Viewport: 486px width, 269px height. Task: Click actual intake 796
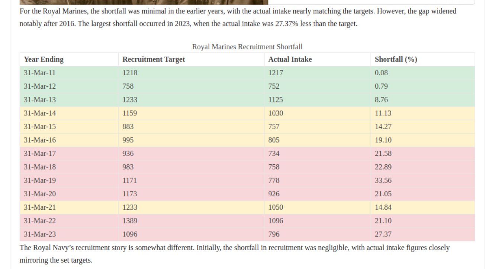pos(318,234)
